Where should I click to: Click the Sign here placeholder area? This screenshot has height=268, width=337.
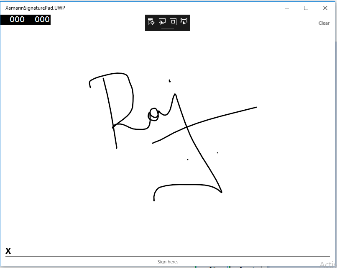click(168, 261)
